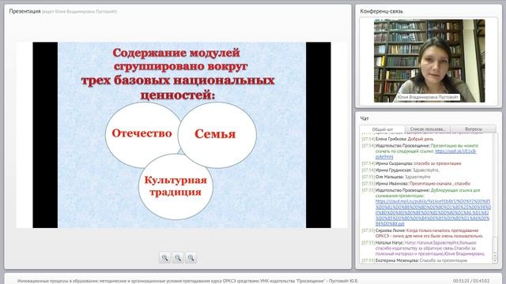Click Ирина Сызранцева's спасибо за презентацию message
The image size is (506, 284).
pos(437,163)
